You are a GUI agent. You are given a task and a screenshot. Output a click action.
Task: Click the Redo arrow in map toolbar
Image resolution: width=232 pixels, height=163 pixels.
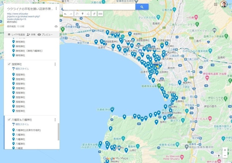[71, 14]
